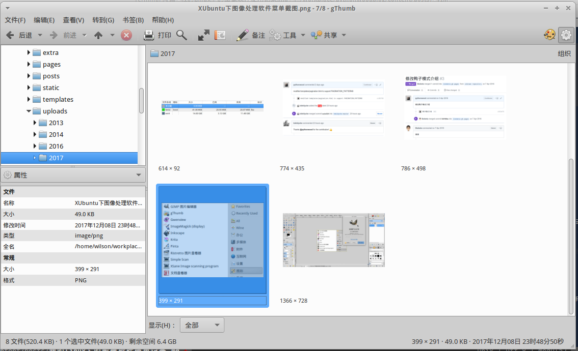
Task: Expand the templates folder
Action: (29, 99)
